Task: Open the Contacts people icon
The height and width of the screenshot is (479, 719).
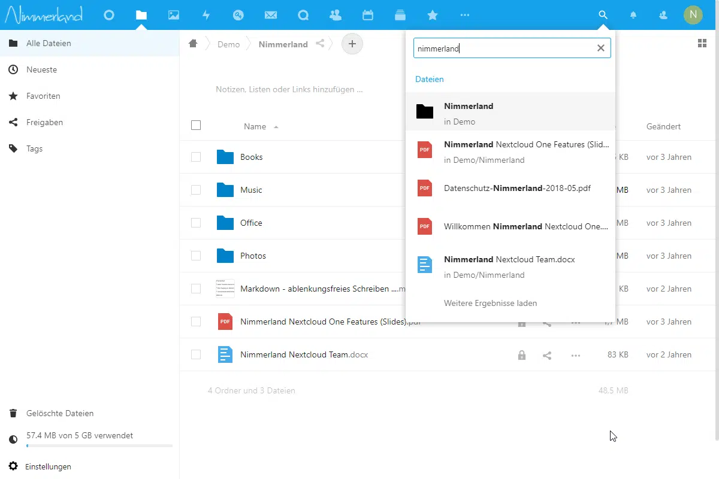Action: pos(336,15)
